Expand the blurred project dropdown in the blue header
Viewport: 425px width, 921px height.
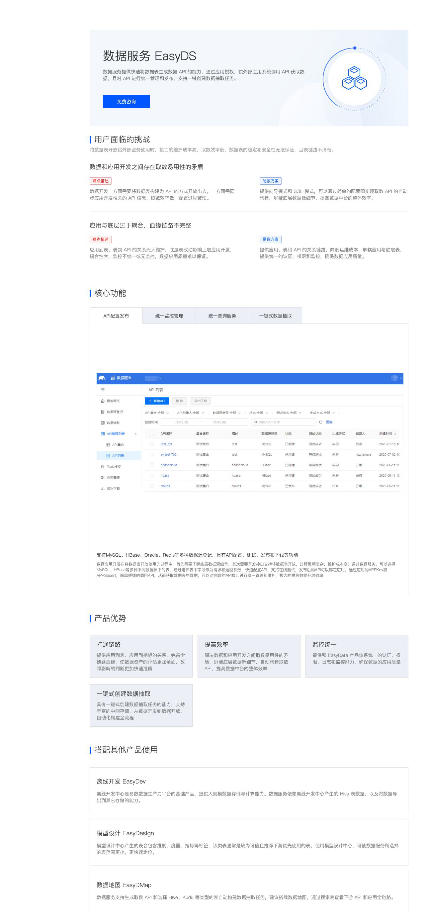pos(153,378)
